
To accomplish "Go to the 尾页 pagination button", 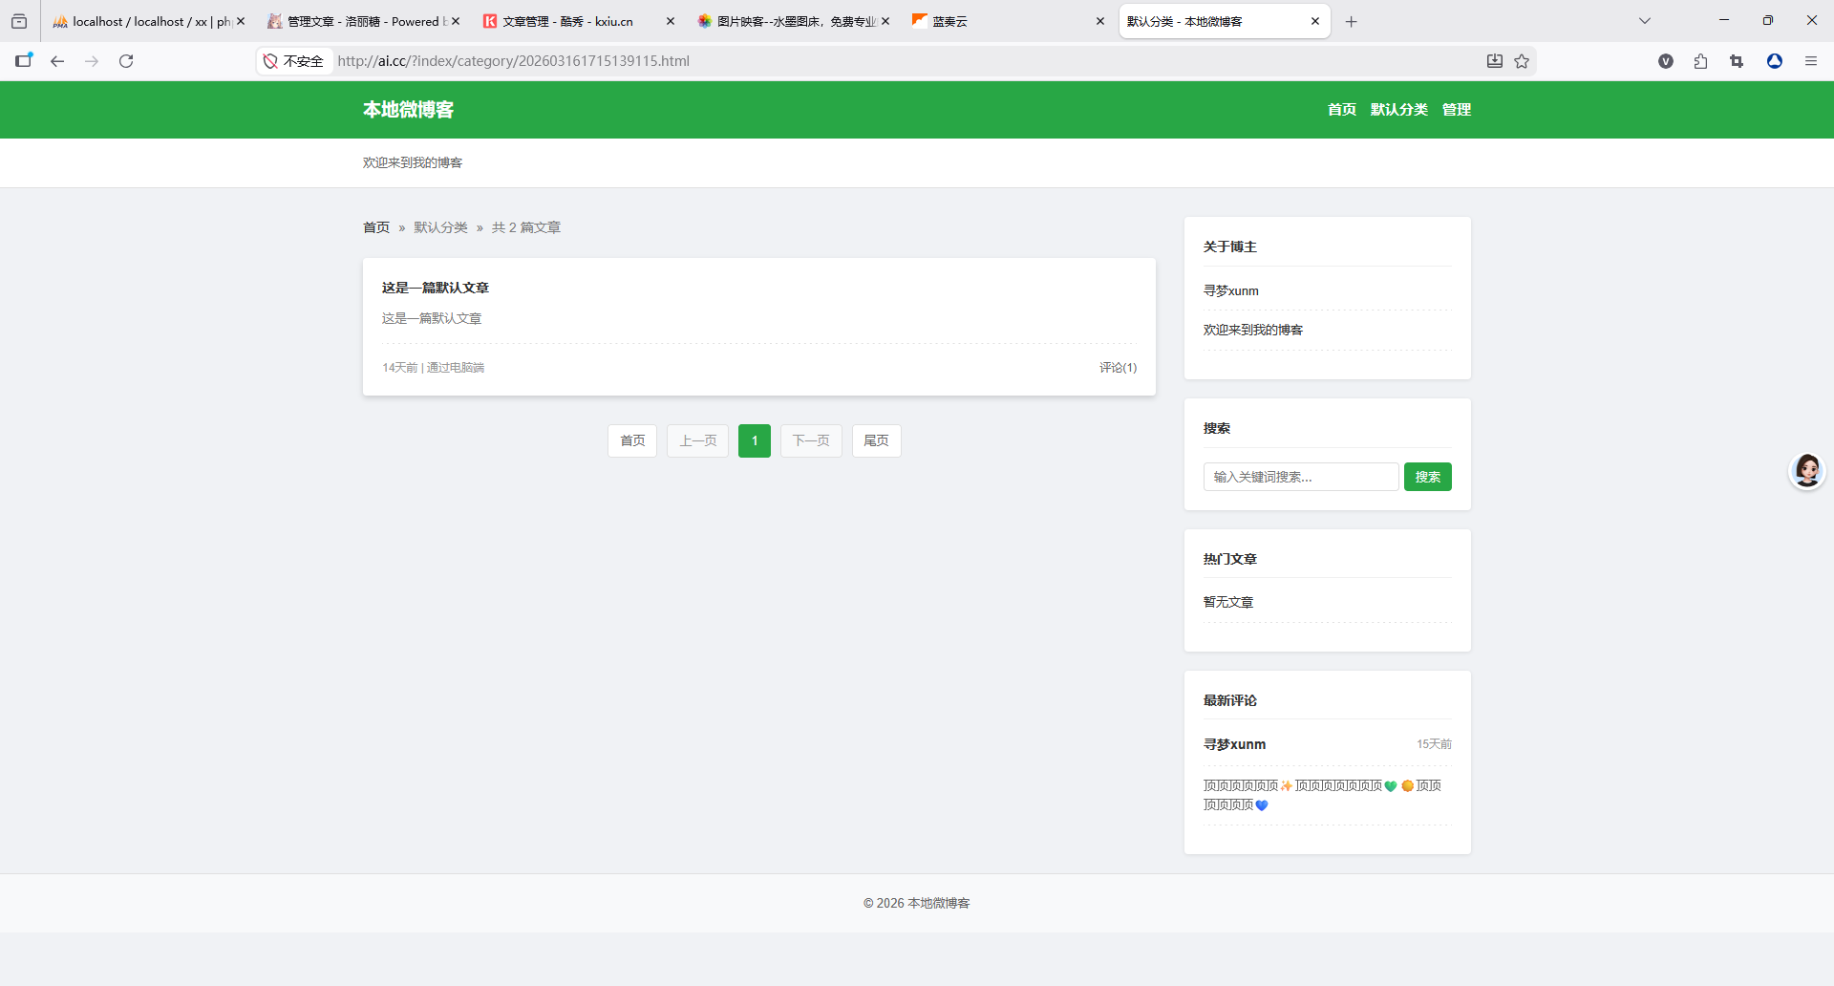I will (876, 440).
